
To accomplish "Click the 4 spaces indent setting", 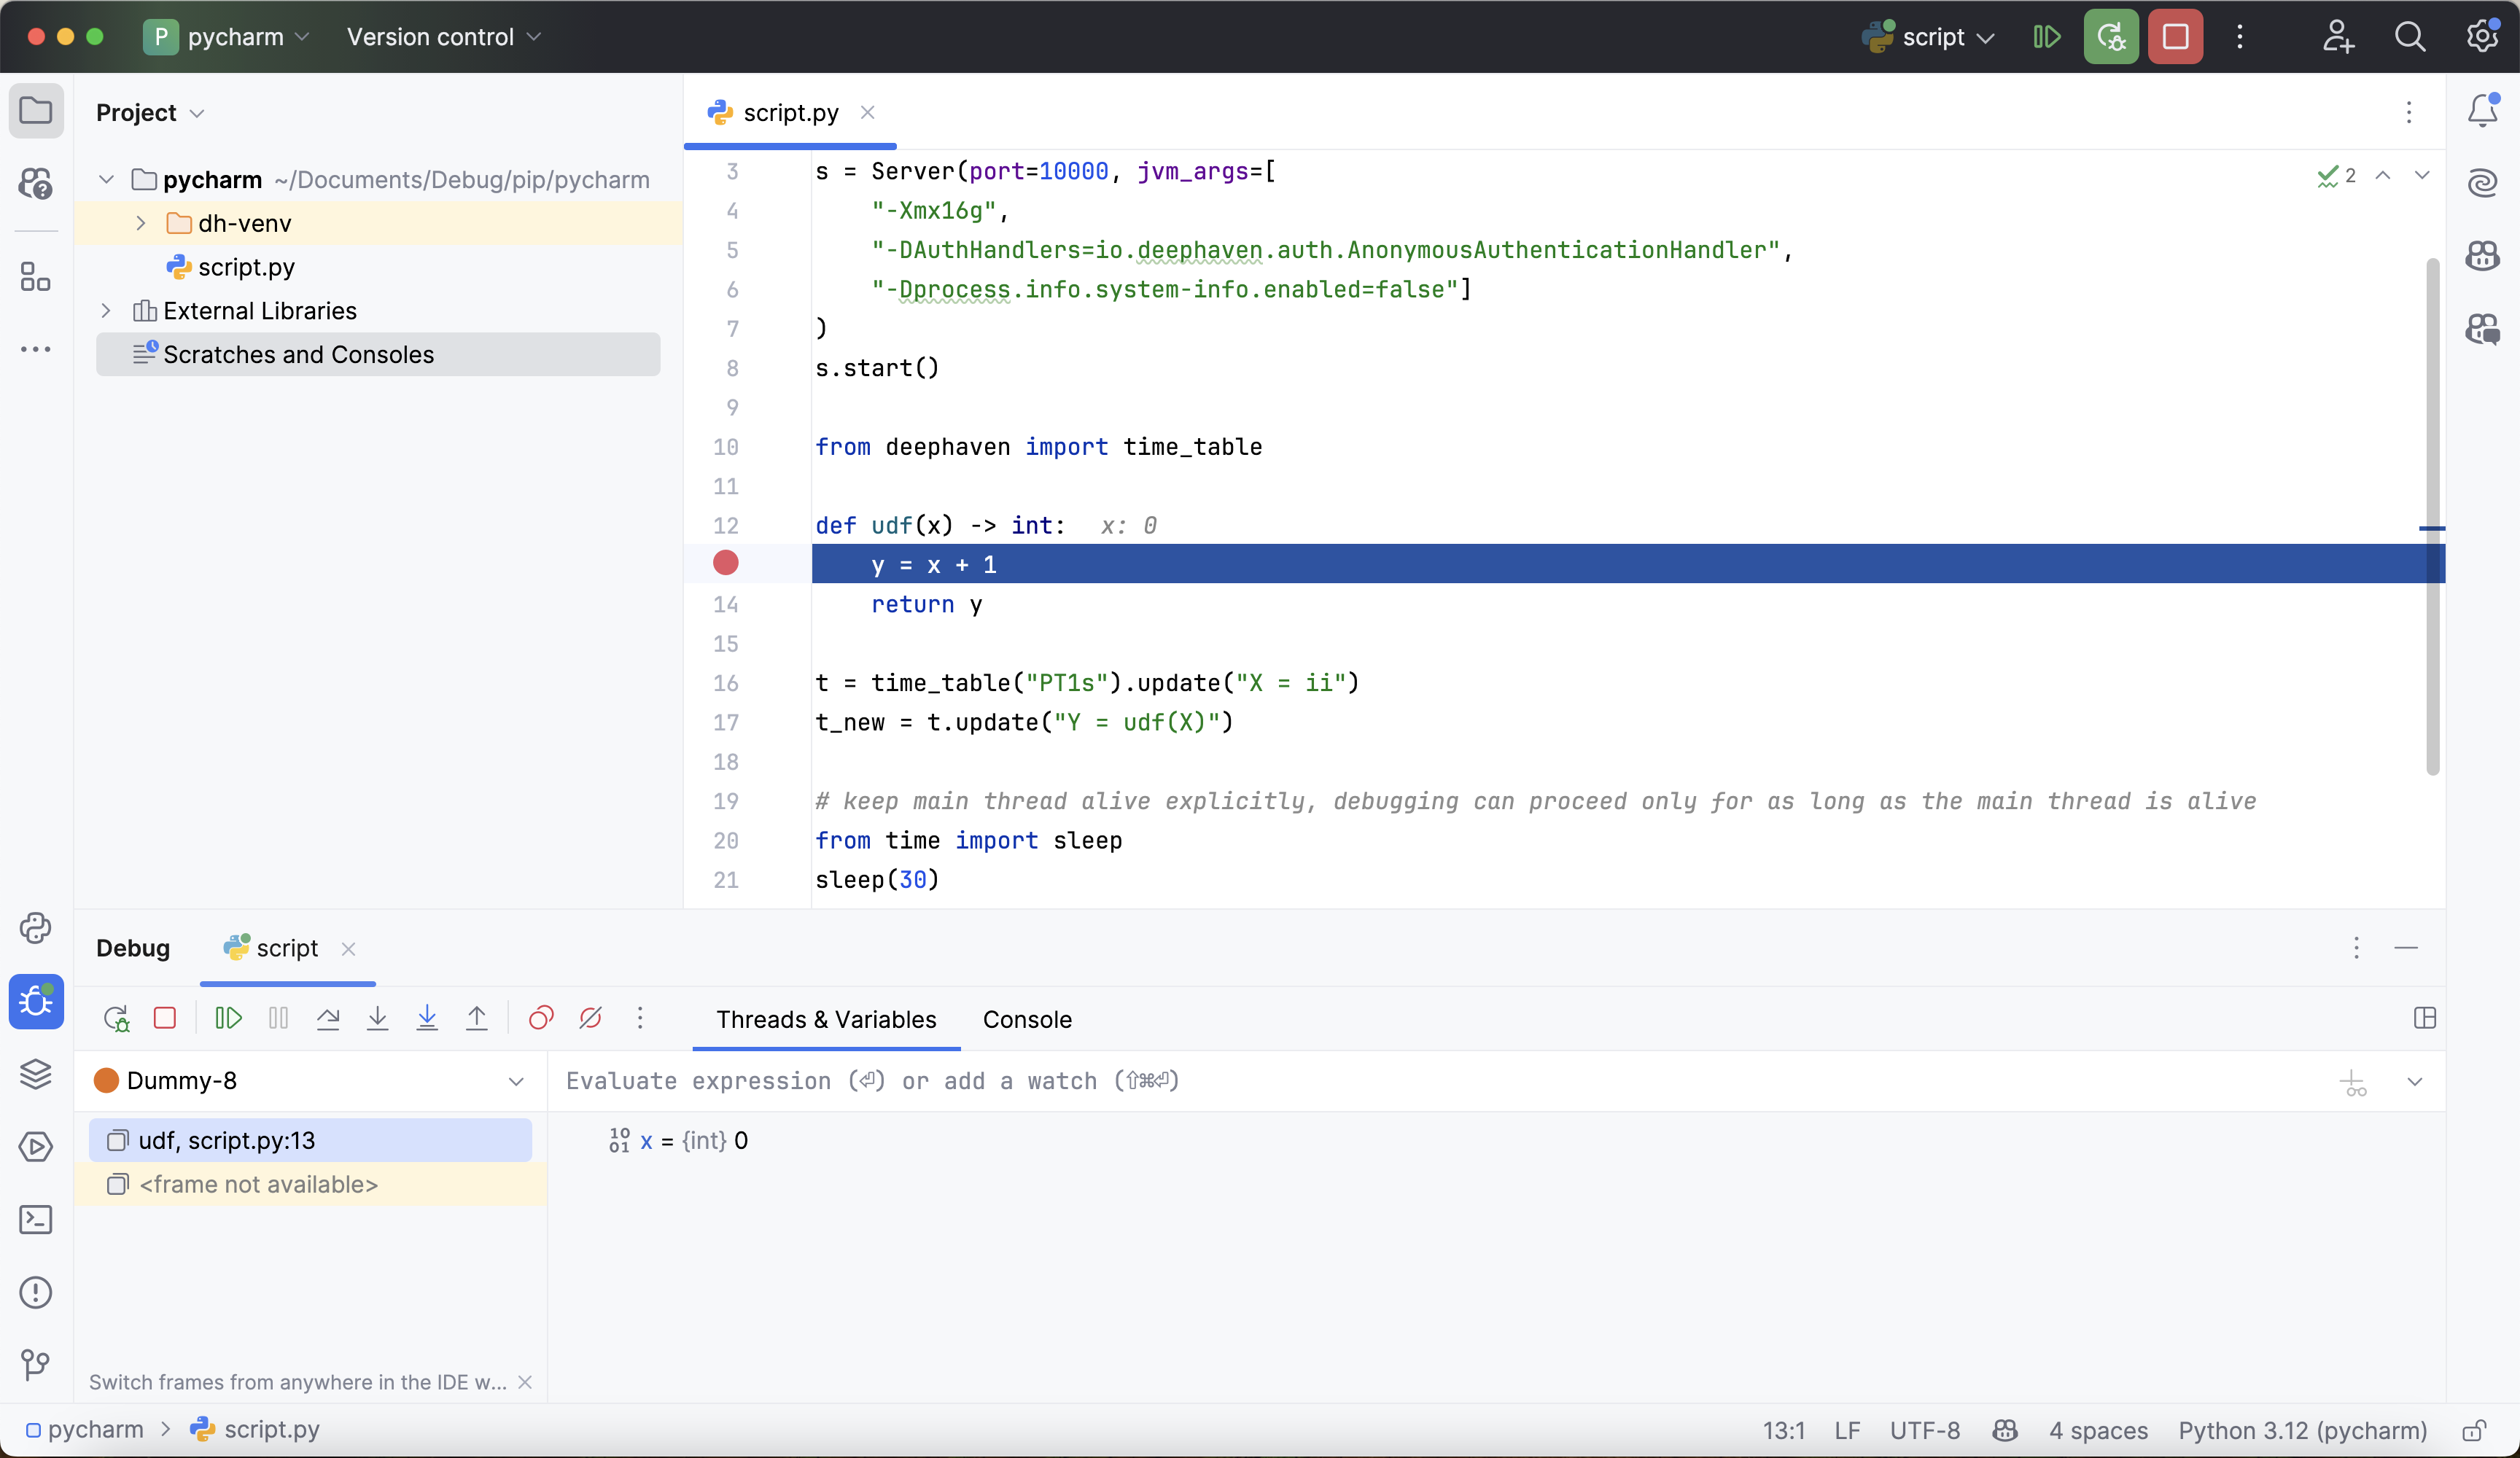I will click(x=2098, y=1431).
